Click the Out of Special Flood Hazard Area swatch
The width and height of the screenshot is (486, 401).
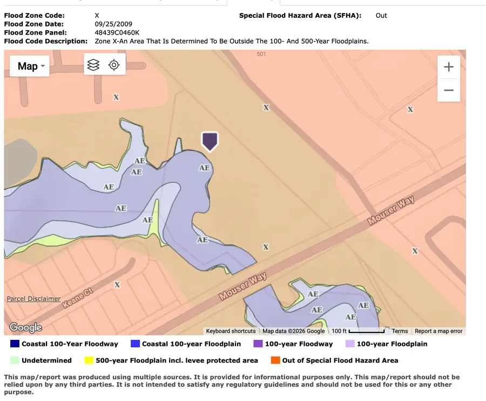click(275, 360)
